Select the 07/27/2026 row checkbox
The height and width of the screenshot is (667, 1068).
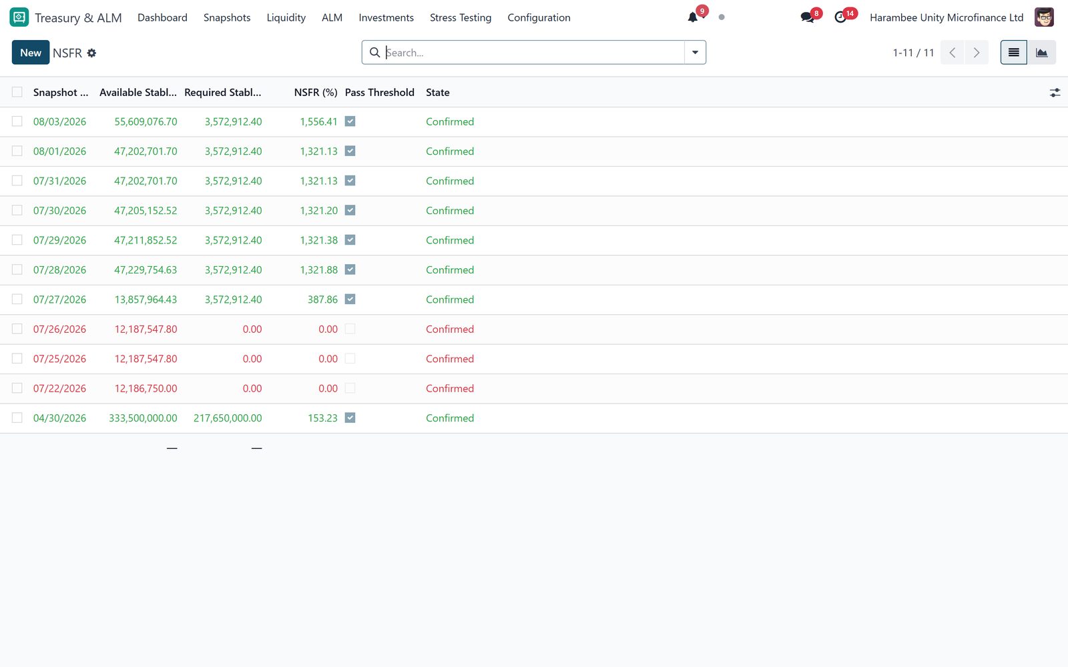[x=17, y=299]
